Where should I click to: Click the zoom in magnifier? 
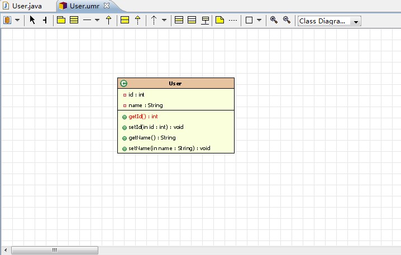(x=274, y=20)
